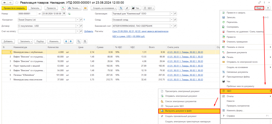Click the envelope email icon in toolbar
The width and height of the screenshot is (272, 124).
85,8
